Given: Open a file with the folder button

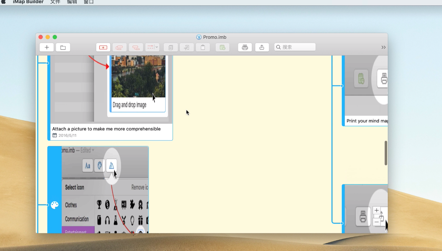Looking at the screenshot, I should 63,47.
